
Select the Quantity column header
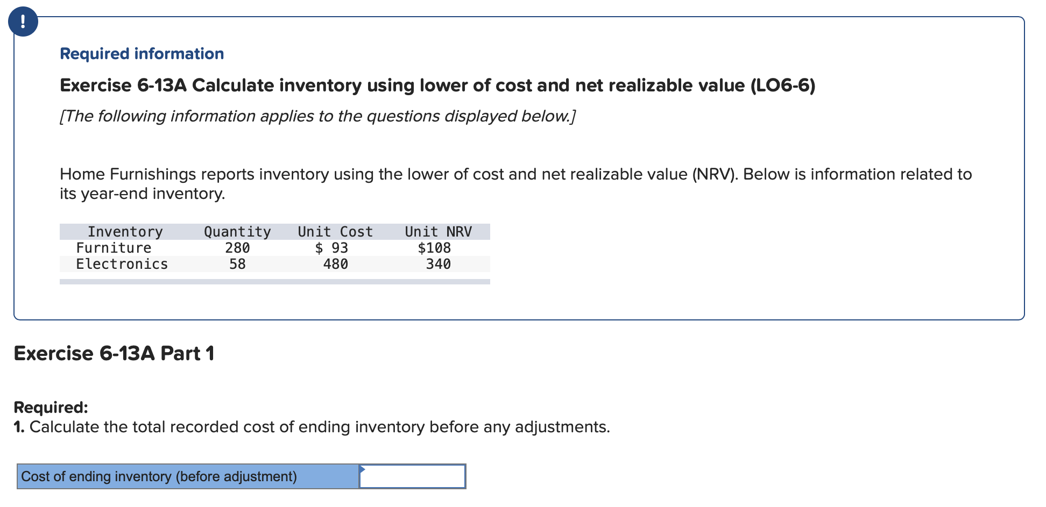point(237,231)
